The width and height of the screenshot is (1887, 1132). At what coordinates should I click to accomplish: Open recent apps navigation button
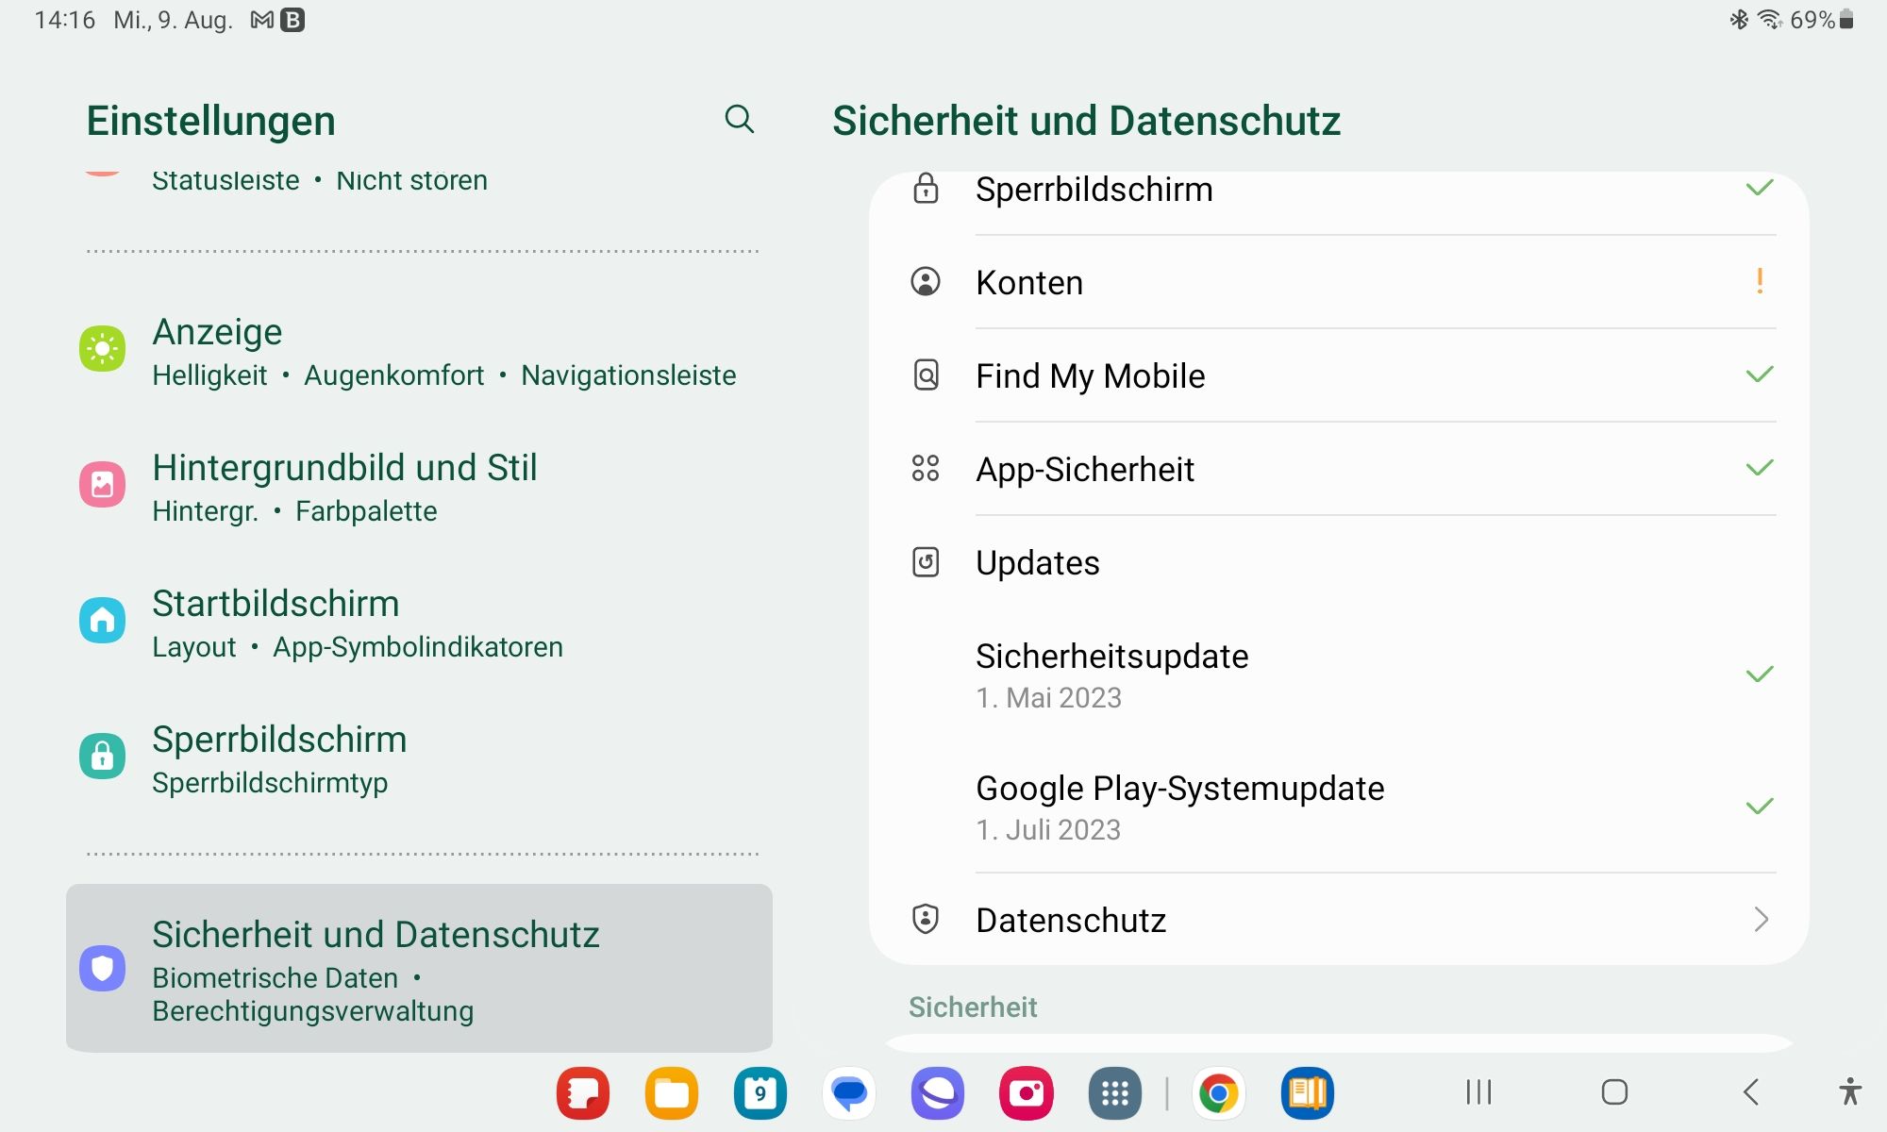[1478, 1092]
